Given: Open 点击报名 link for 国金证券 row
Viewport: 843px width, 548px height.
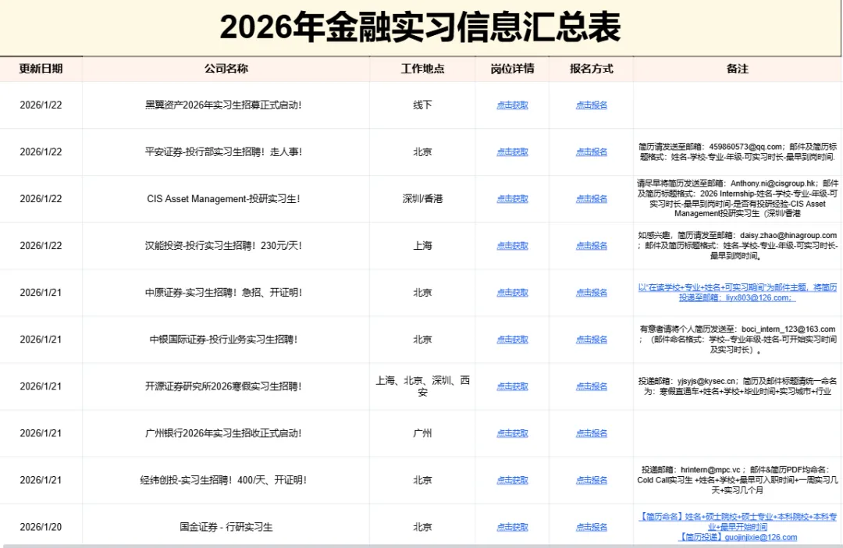Looking at the screenshot, I should click(x=592, y=527).
